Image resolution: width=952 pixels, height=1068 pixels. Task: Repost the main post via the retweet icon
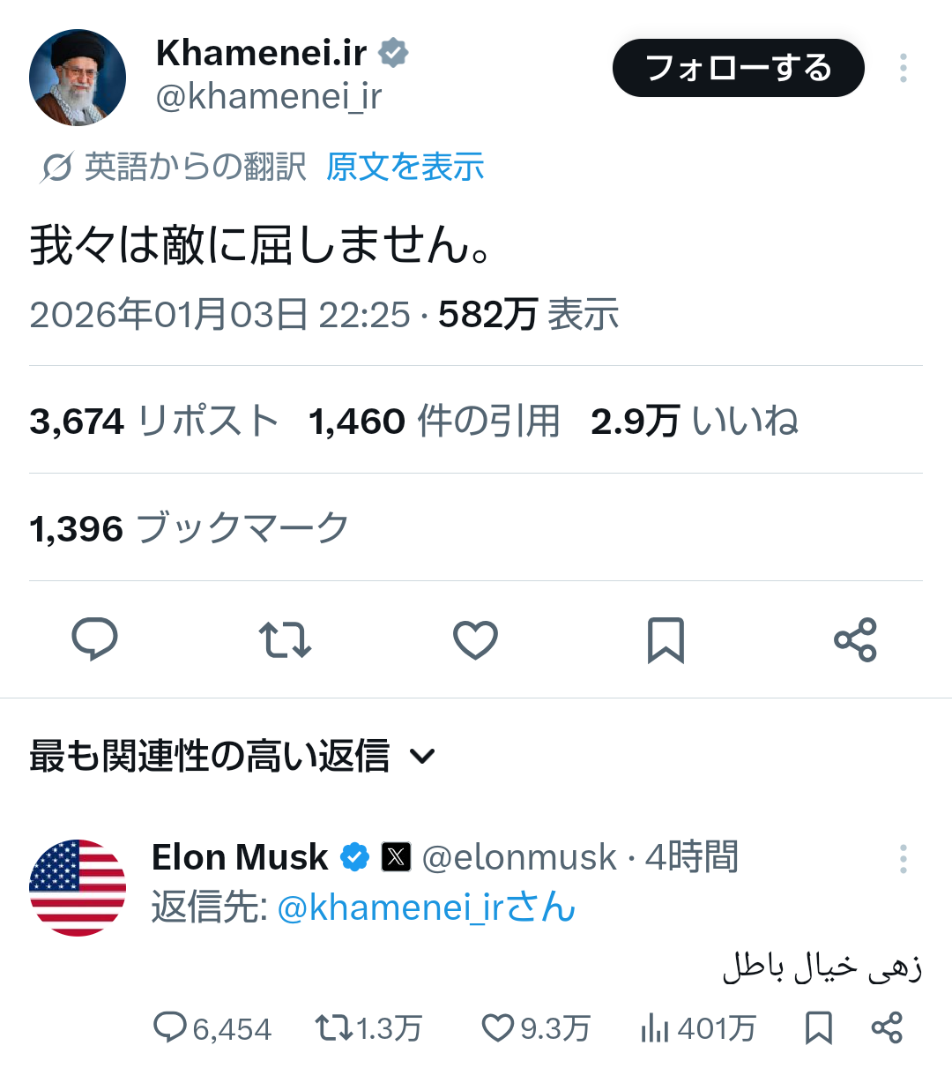coord(285,639)
